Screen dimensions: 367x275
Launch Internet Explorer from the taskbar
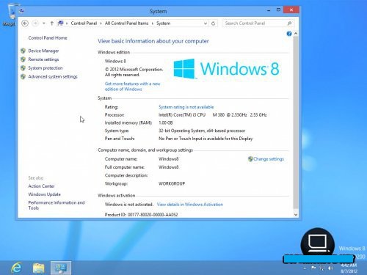(16, 268)
